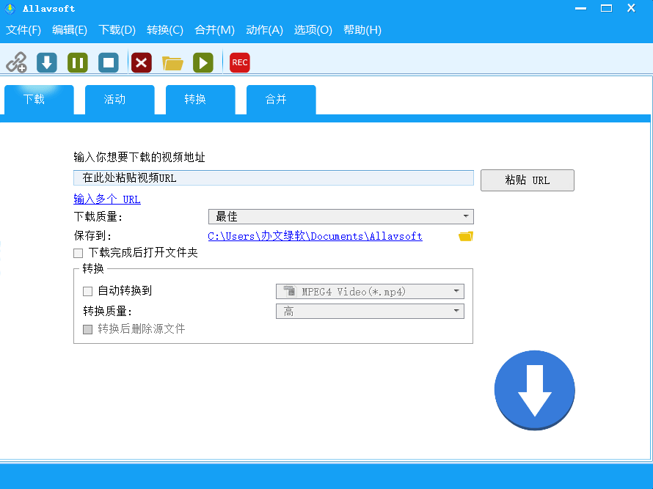The width and height of the screenshot is (653, 489).
Task: Enable 下载完成后打开文件夹 checkbox
Action: click(78, 253)
